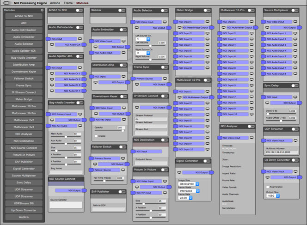The image size is (307, 225).
Task: Select UDPStream 50i in the Modules list
Action: [x=24, y=203]
